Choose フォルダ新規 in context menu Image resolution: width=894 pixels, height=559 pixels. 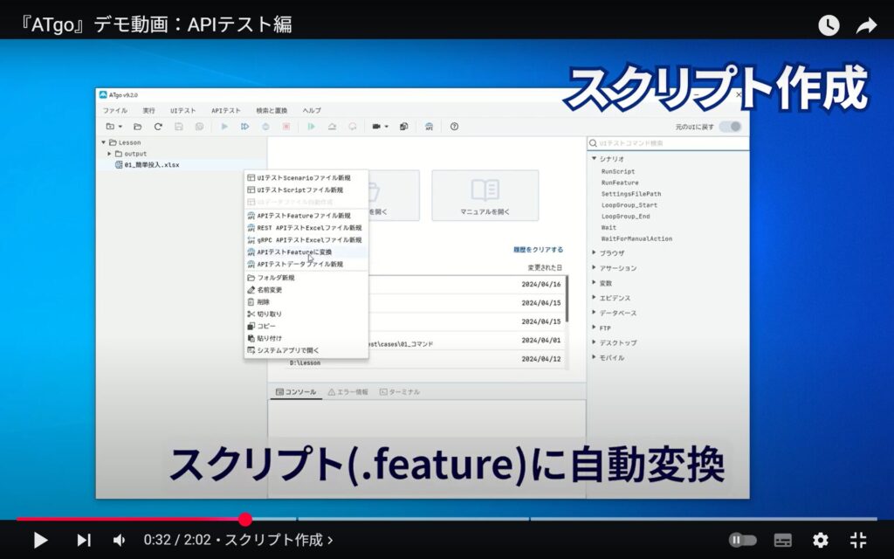(306, 278)
